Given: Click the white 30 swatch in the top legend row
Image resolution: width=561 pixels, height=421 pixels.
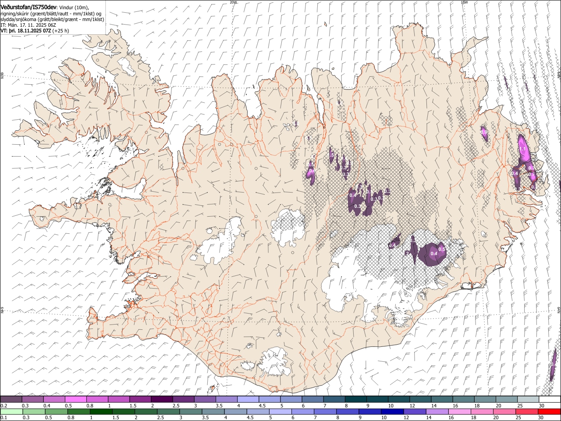Looking at the screenshot, I should coord(549,399).
